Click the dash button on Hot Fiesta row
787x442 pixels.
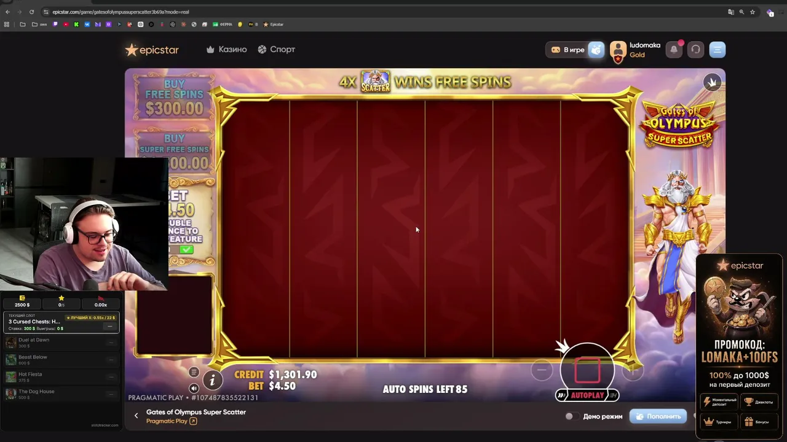tap(111, 377)
